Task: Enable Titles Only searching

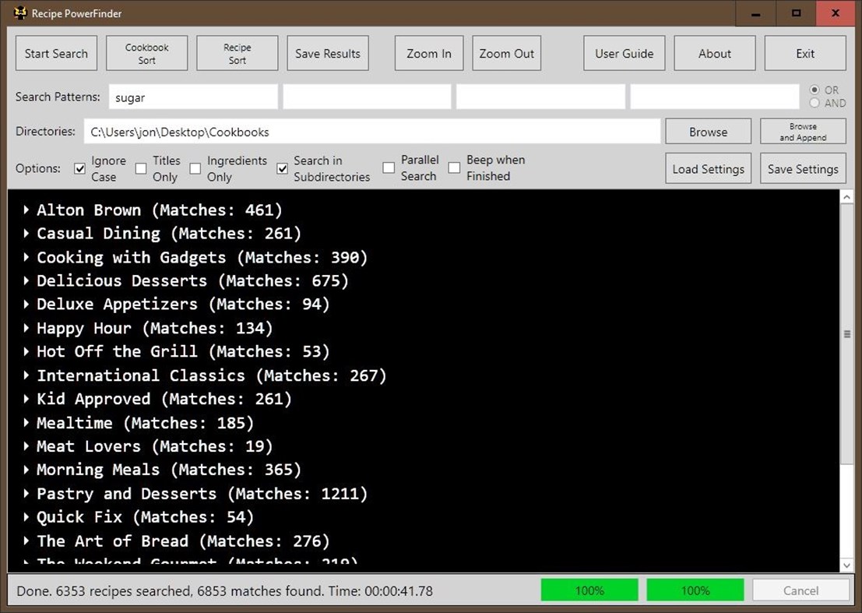Action: tap(141, 168)
